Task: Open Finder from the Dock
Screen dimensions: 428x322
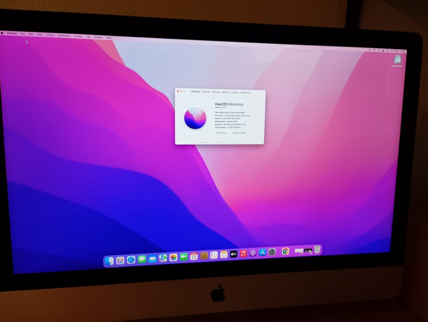Action: [x=109, y=261]
